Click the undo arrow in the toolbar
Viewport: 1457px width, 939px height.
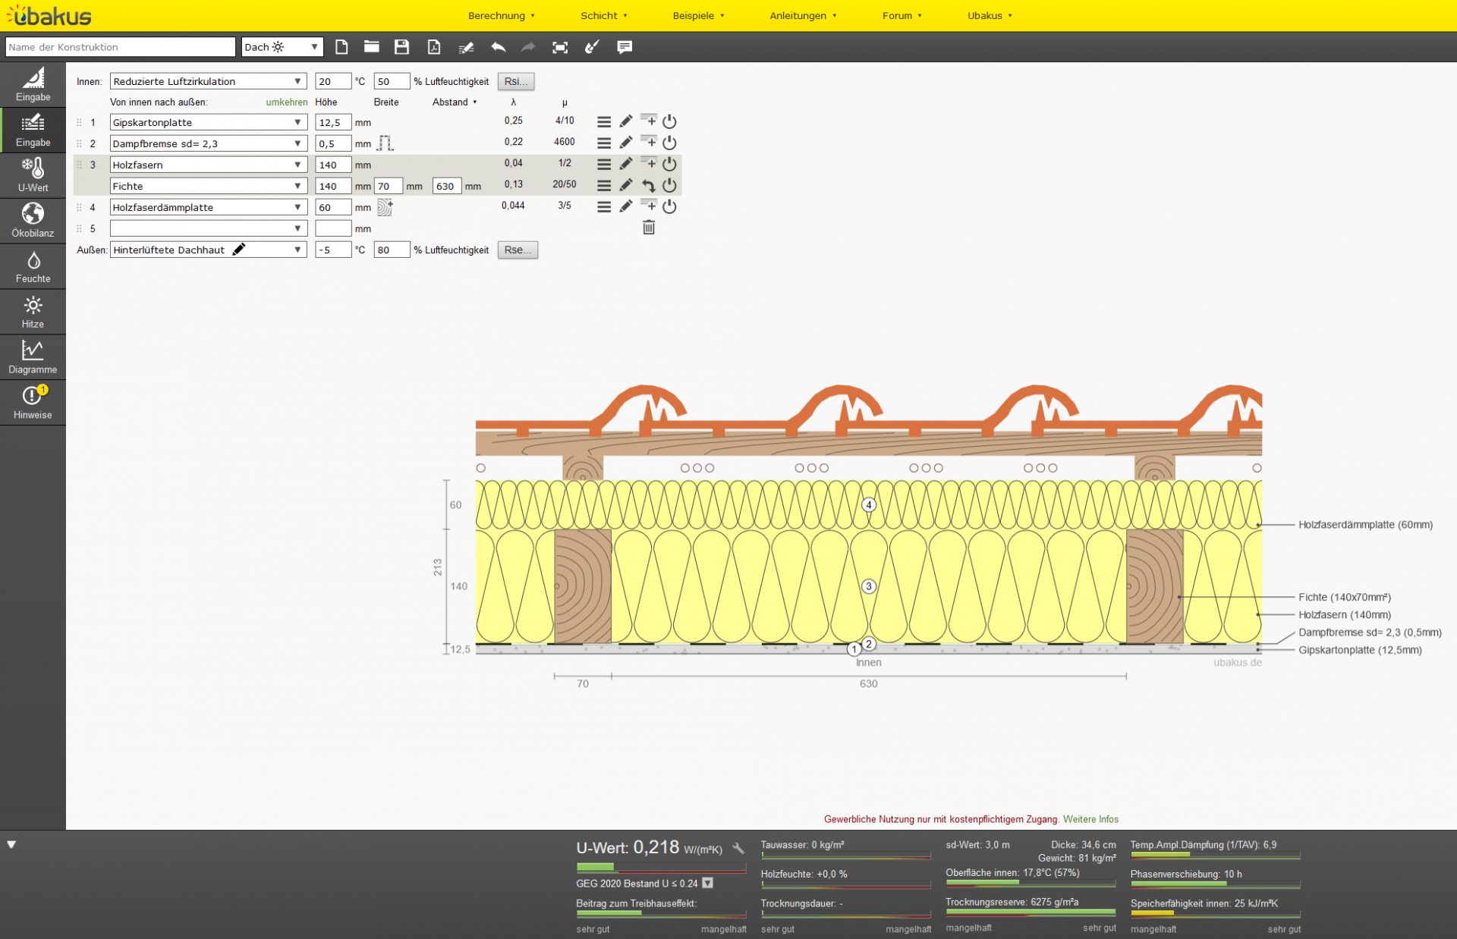[x=498, y=47]
